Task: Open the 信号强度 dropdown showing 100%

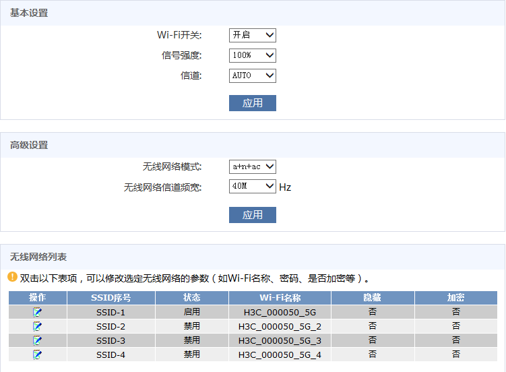Action: point(253,55)
